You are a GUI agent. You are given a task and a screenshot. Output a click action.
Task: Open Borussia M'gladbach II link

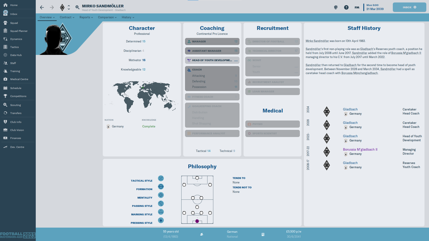(360, 150)
